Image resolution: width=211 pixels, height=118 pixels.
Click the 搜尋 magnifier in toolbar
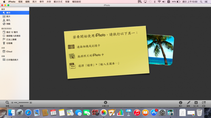pos(7,103)
